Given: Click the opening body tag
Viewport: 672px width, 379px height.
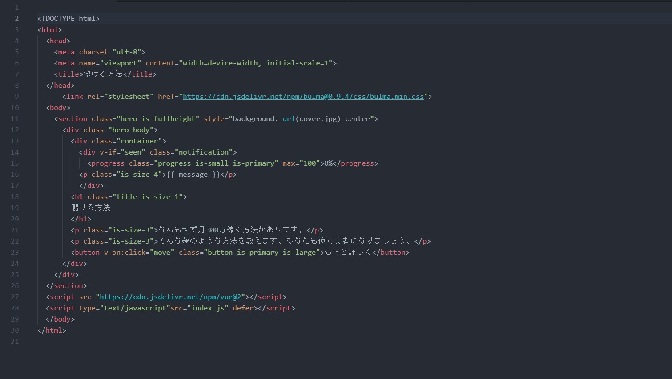Looking at the screenshot, I should [x=58, y=108].
